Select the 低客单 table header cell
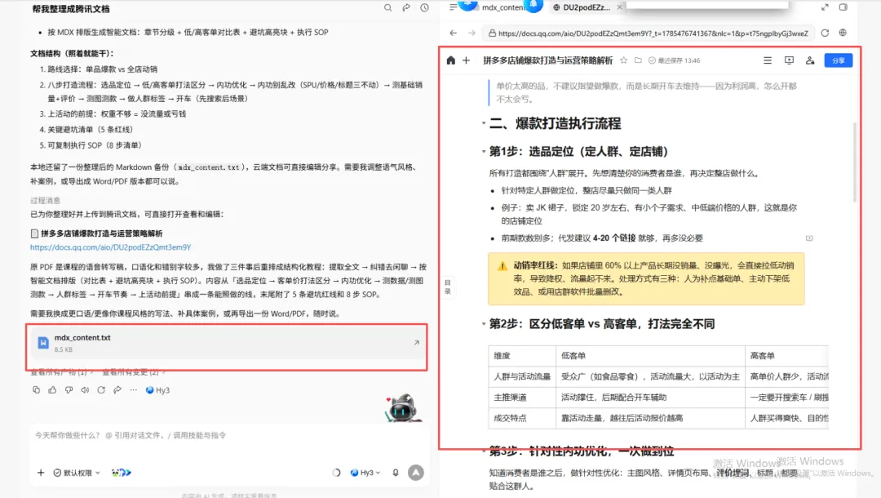The width and height of the screenshot is (881, 498). (x=650, y=356)
